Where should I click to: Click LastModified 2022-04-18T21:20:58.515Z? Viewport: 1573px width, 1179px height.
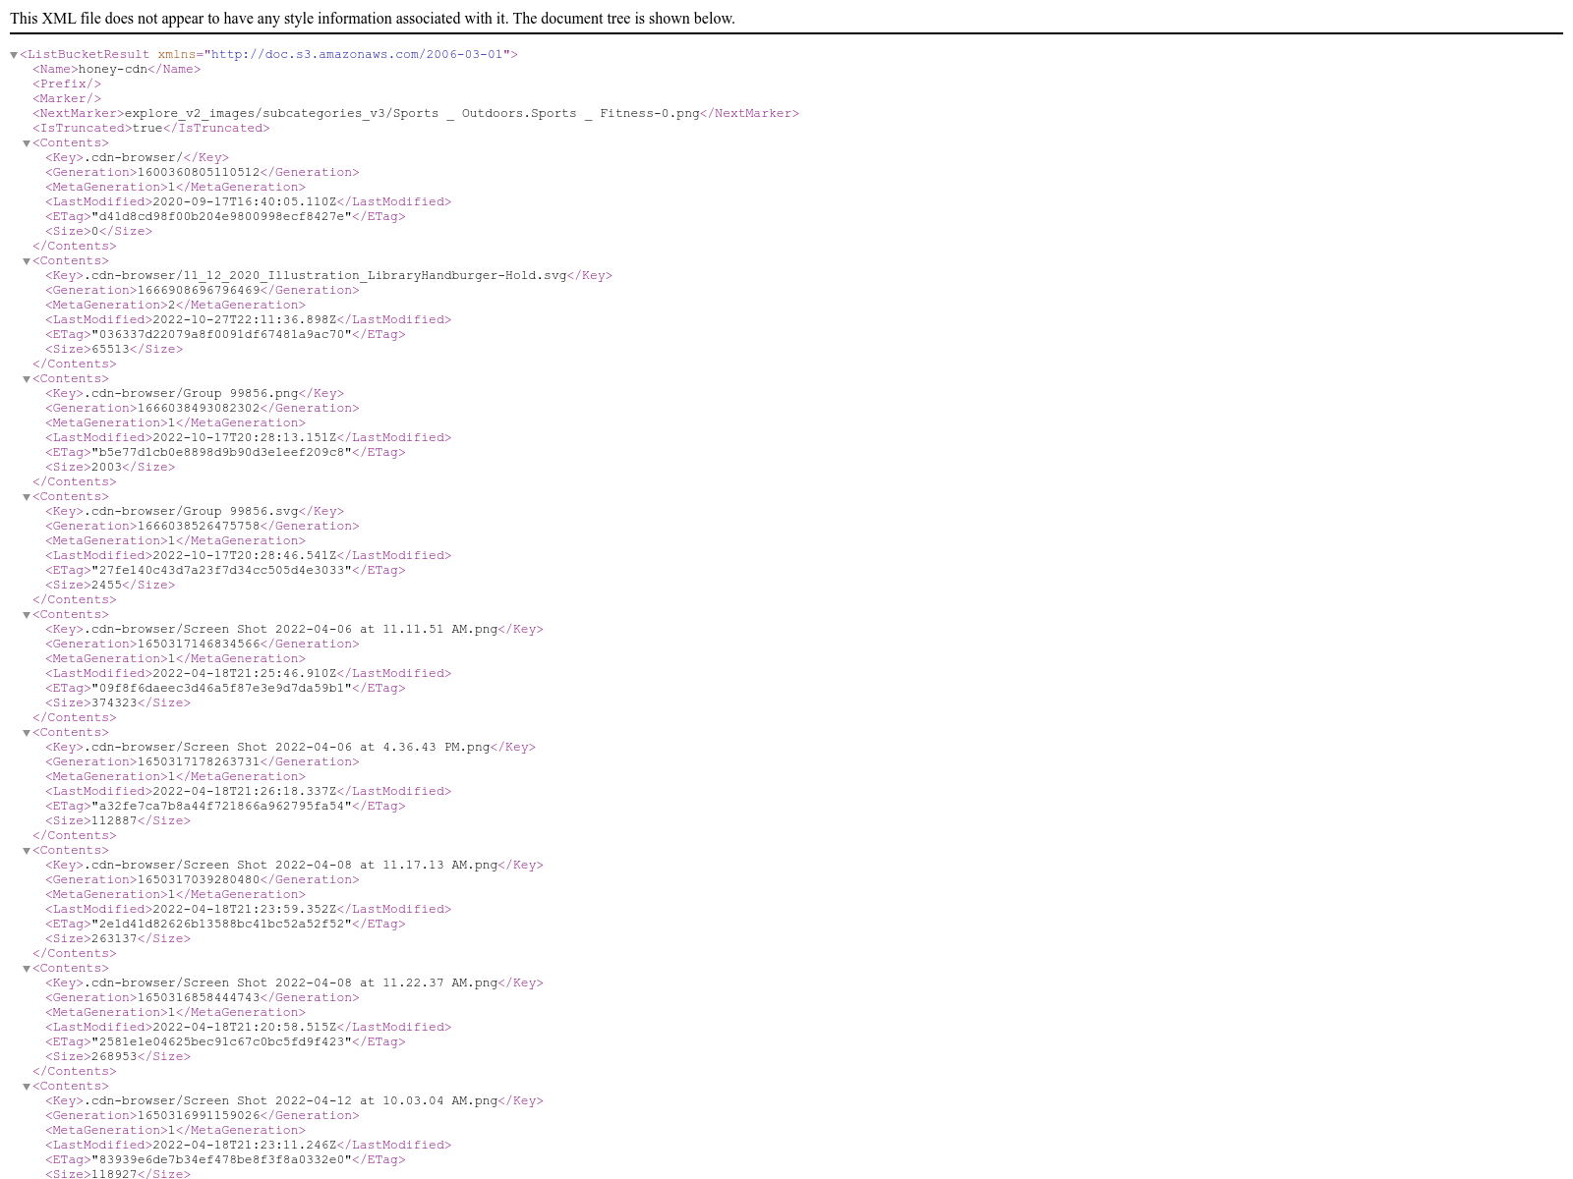point(245,1027)
